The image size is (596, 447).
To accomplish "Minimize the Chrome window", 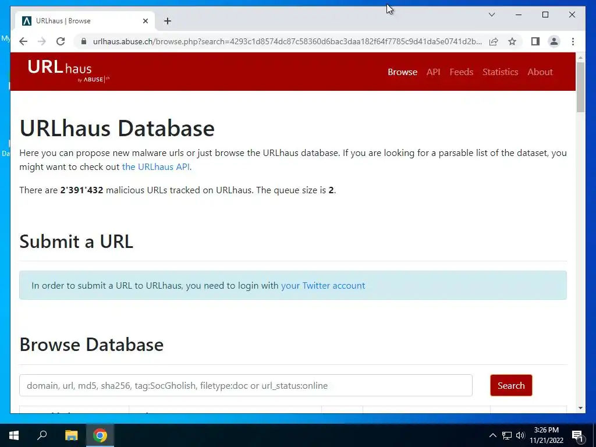I will [519, 15].
